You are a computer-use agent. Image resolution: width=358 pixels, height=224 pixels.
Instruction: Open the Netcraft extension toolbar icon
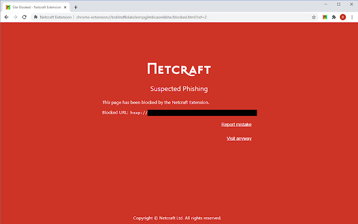point(324,17)
